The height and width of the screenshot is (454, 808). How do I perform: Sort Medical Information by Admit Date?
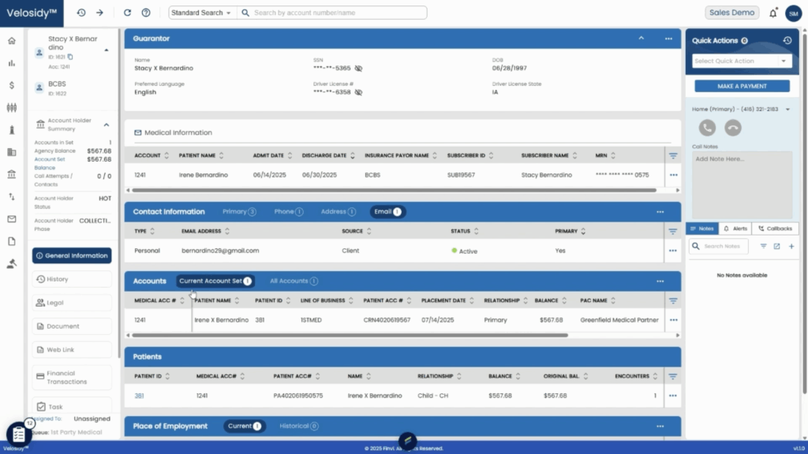(x=290, y=155)
